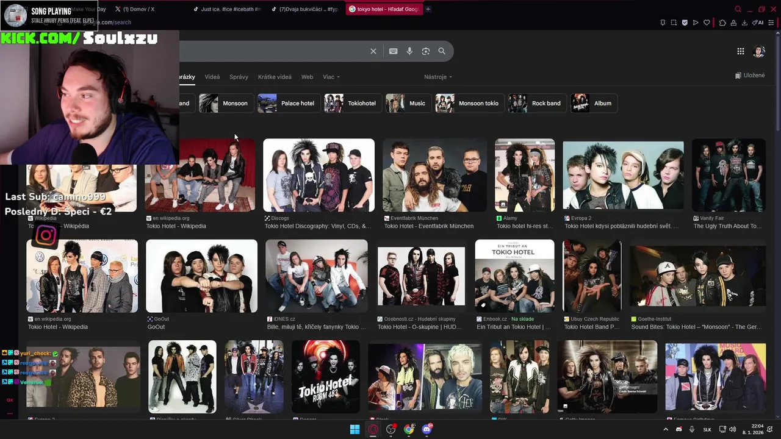Open the Tokio Hotel Room 483 thumbnail
781x439 pixels.
click(x=325, y=377)
